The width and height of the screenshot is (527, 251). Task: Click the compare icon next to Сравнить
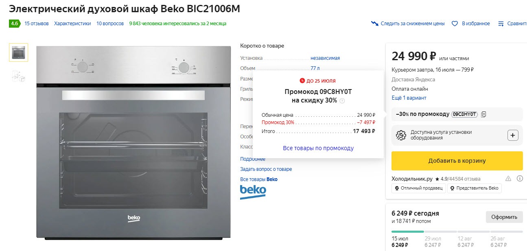pos(501,23)
